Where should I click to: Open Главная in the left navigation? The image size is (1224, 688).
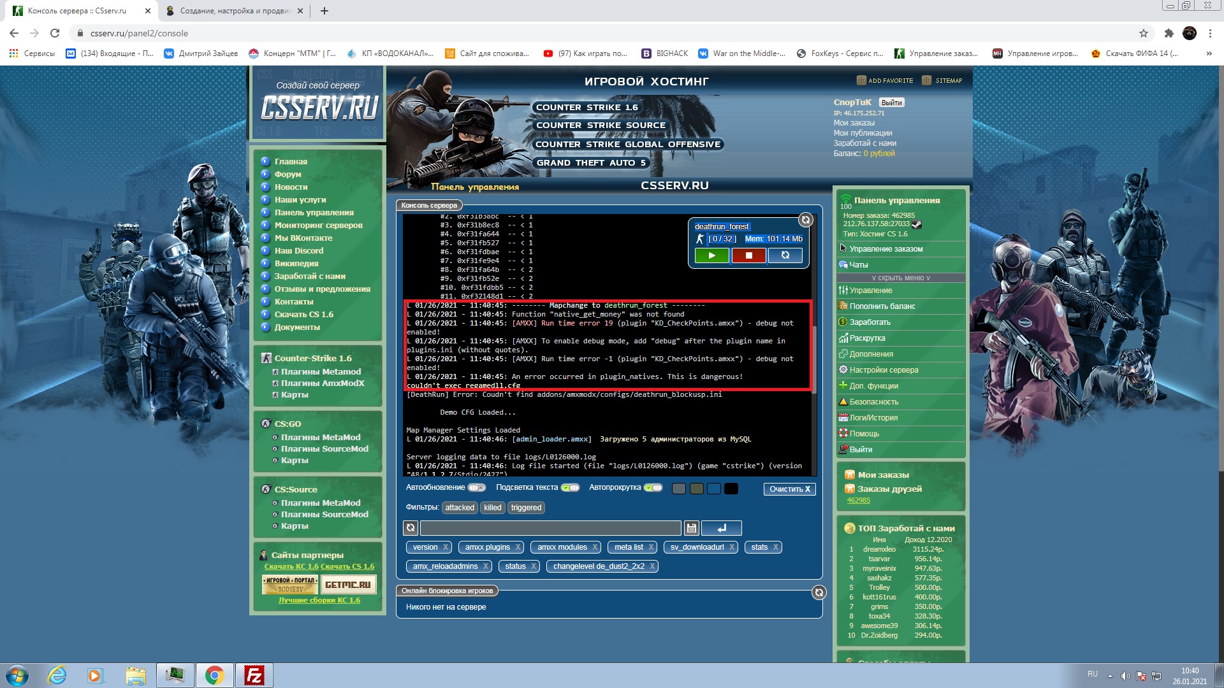(x=291, y=162)
